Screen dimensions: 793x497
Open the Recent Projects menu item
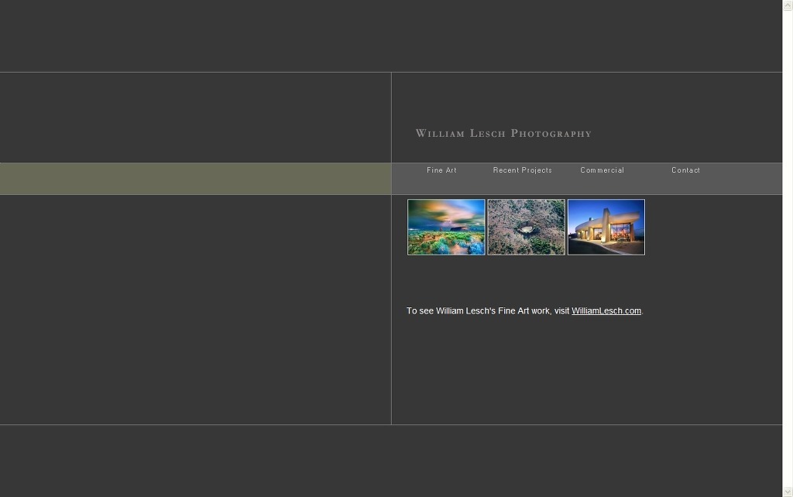coord(523,170)
